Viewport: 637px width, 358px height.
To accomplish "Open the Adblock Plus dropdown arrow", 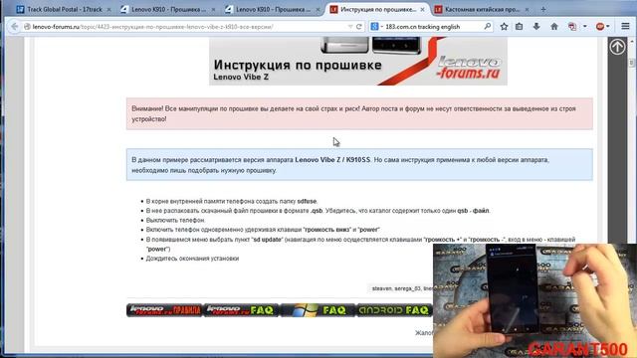I will tap(608, 27).
